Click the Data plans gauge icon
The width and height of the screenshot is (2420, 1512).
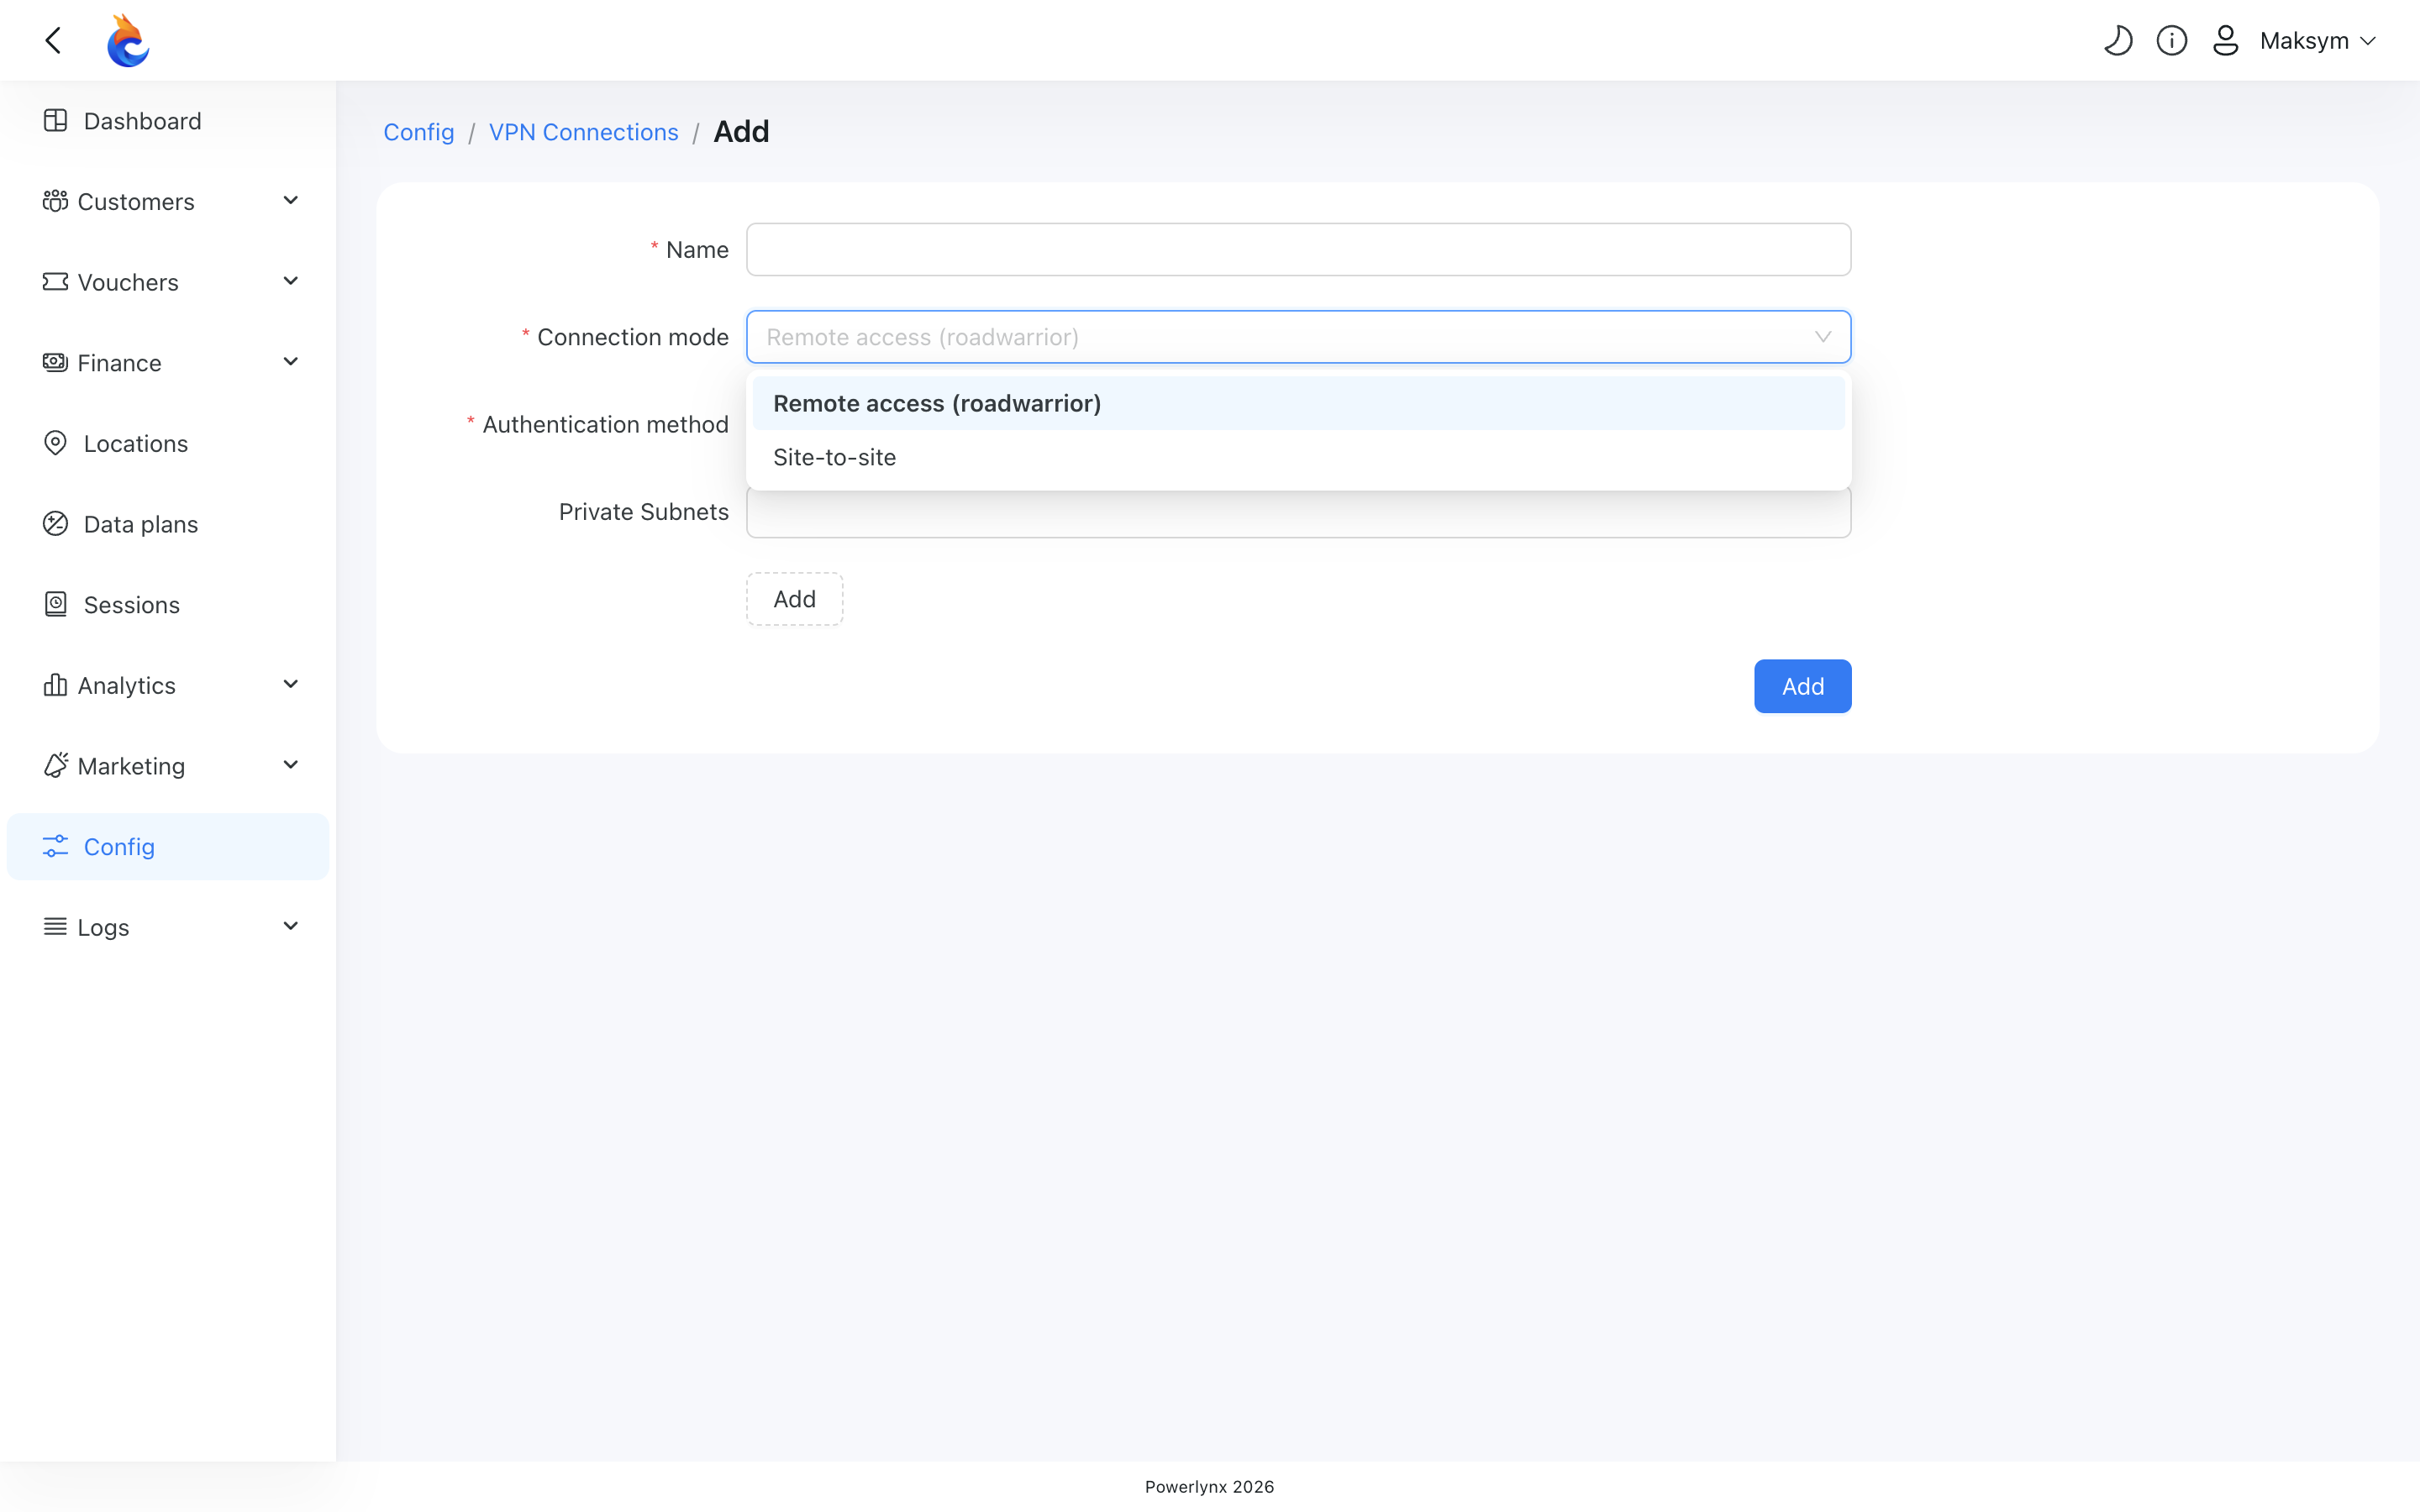55,523
